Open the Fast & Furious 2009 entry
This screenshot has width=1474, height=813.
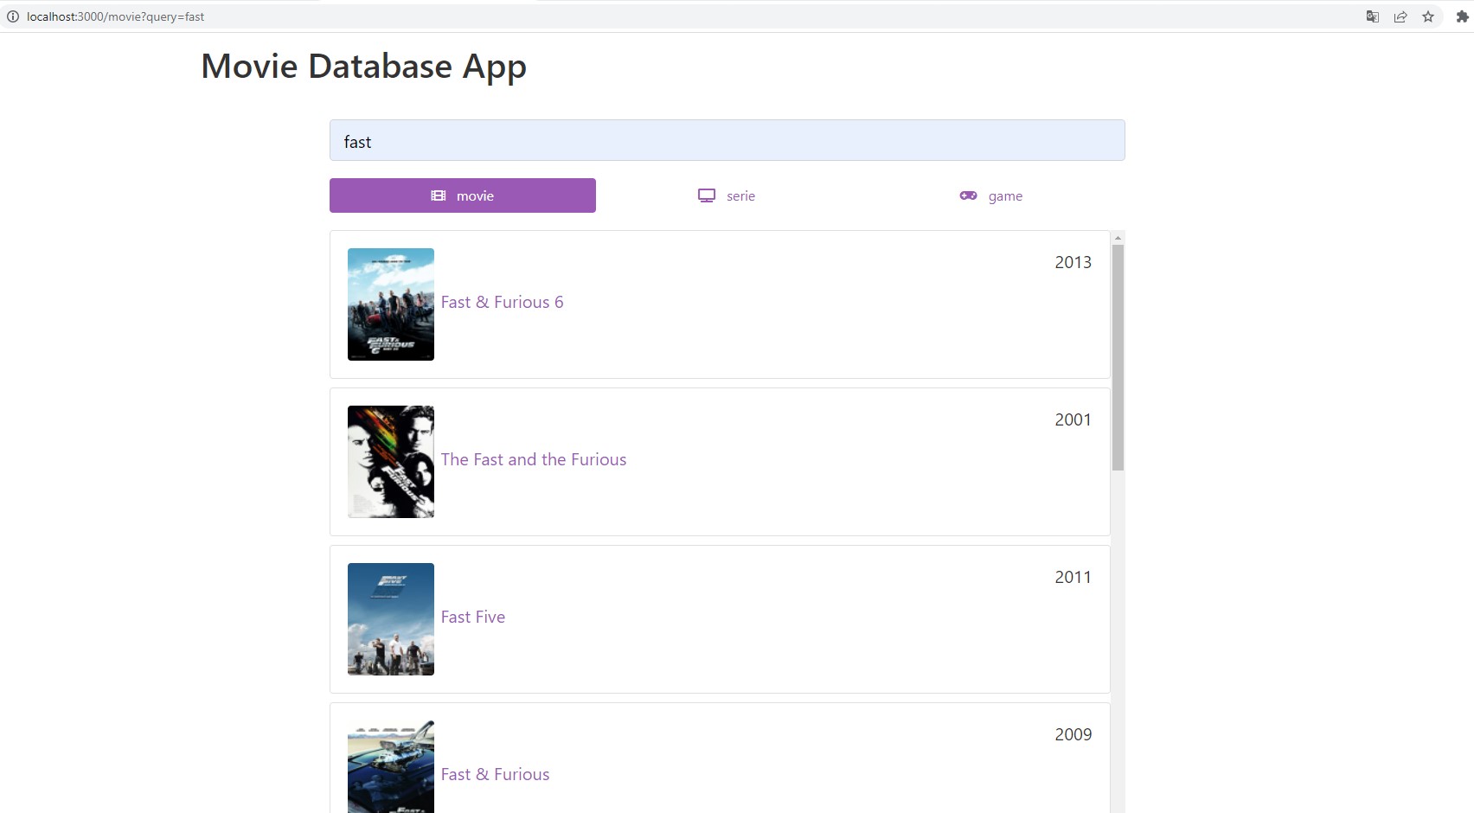495,774
